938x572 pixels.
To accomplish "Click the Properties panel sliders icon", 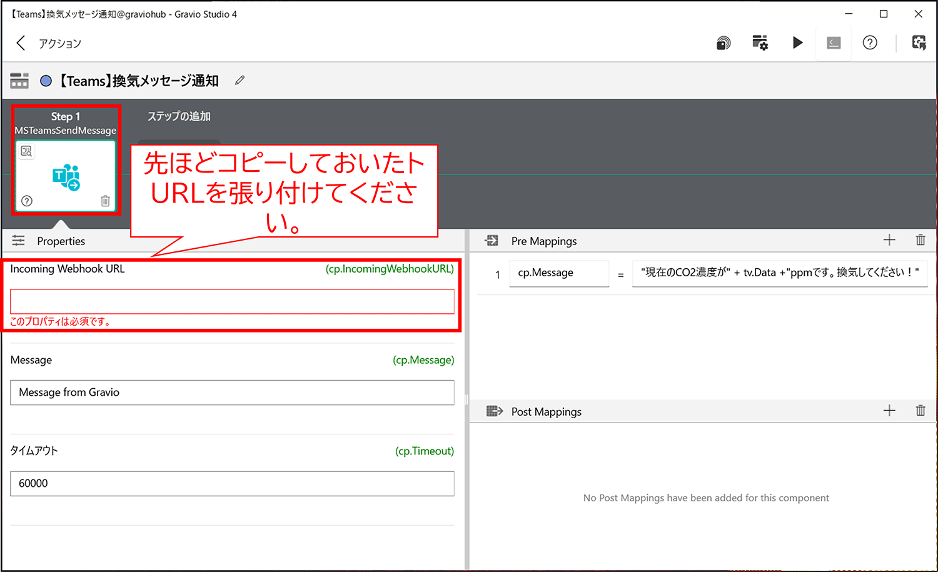I will tap(19, 241).
